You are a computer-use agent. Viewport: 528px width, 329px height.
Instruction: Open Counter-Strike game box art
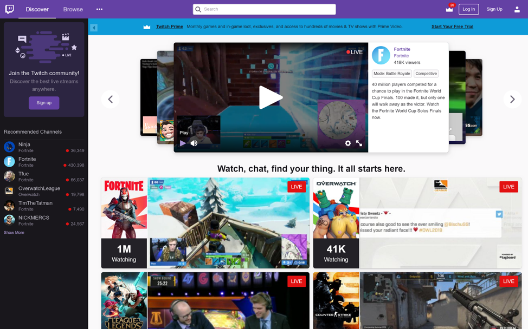(x=336, y=301)
